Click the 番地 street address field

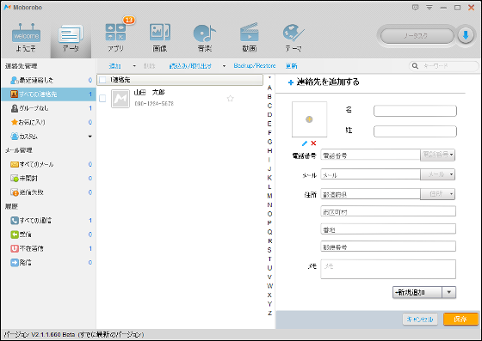[388, 229]
